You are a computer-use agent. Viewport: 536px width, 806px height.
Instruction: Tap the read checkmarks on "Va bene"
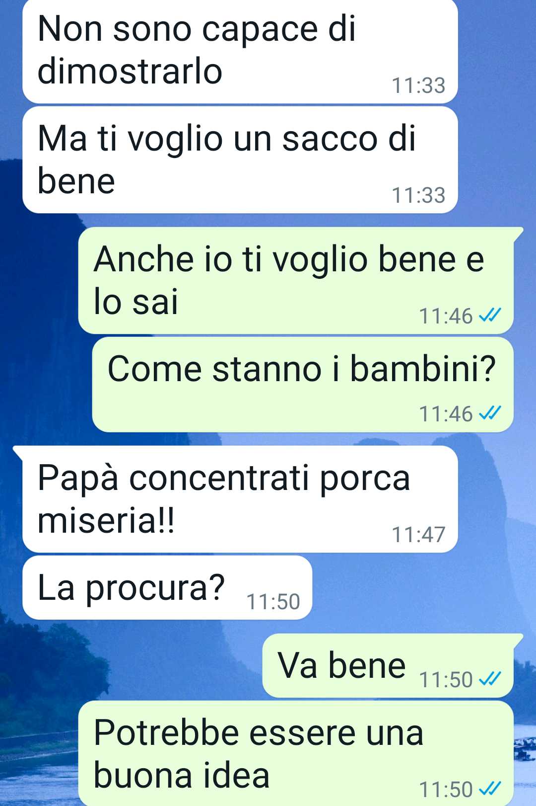[490, 679]
